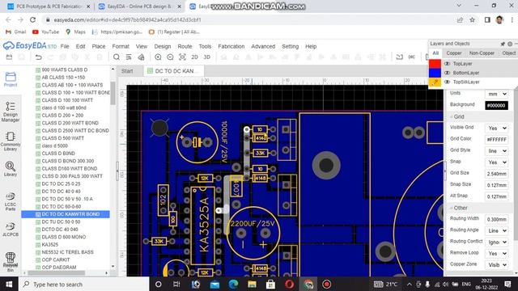Image resolution: width=518 pixels, height=291 pixels.
Task: Open project file NE5532 IC TEREL BASS
Action: [67, 252]
